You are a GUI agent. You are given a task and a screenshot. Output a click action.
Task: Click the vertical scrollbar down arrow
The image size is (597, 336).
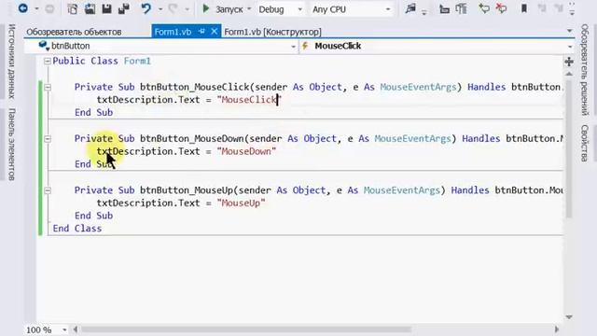[x=569, y=317]
